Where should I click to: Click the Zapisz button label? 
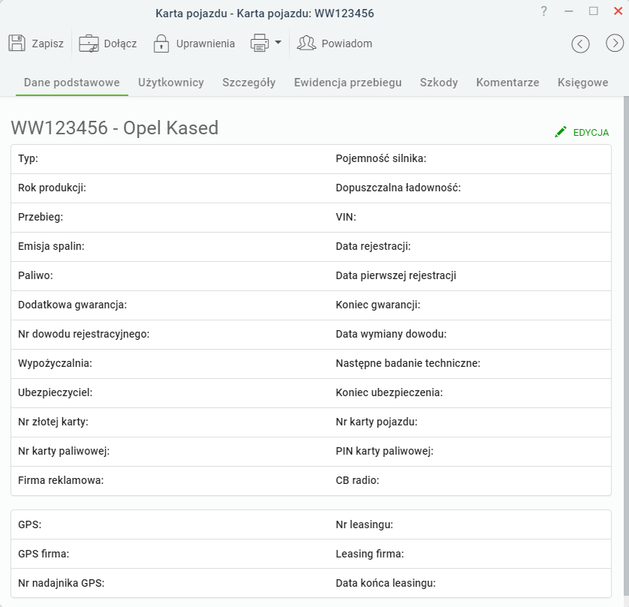[x=48, y=44]
